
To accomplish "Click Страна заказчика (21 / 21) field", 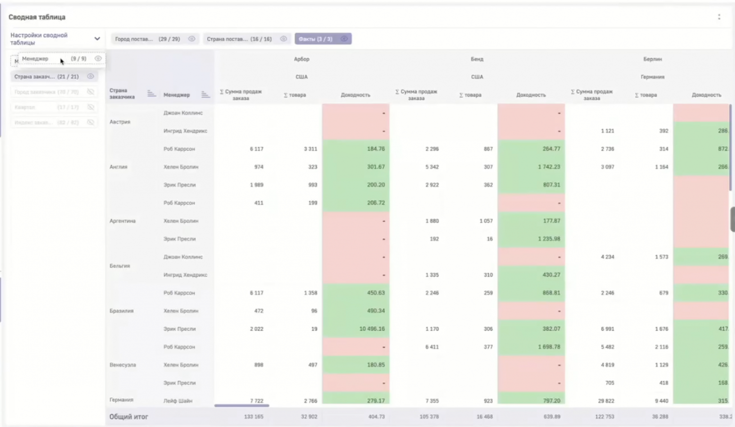I will point(46,76).
